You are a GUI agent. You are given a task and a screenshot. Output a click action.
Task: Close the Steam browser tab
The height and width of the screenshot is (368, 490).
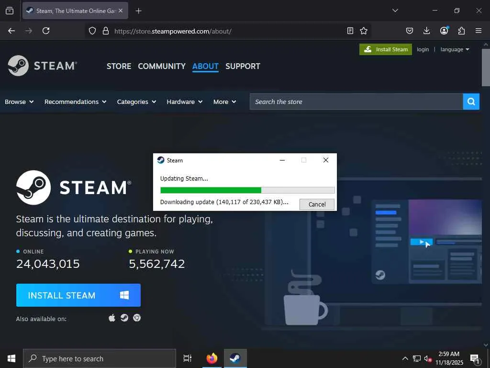[121, 11]
